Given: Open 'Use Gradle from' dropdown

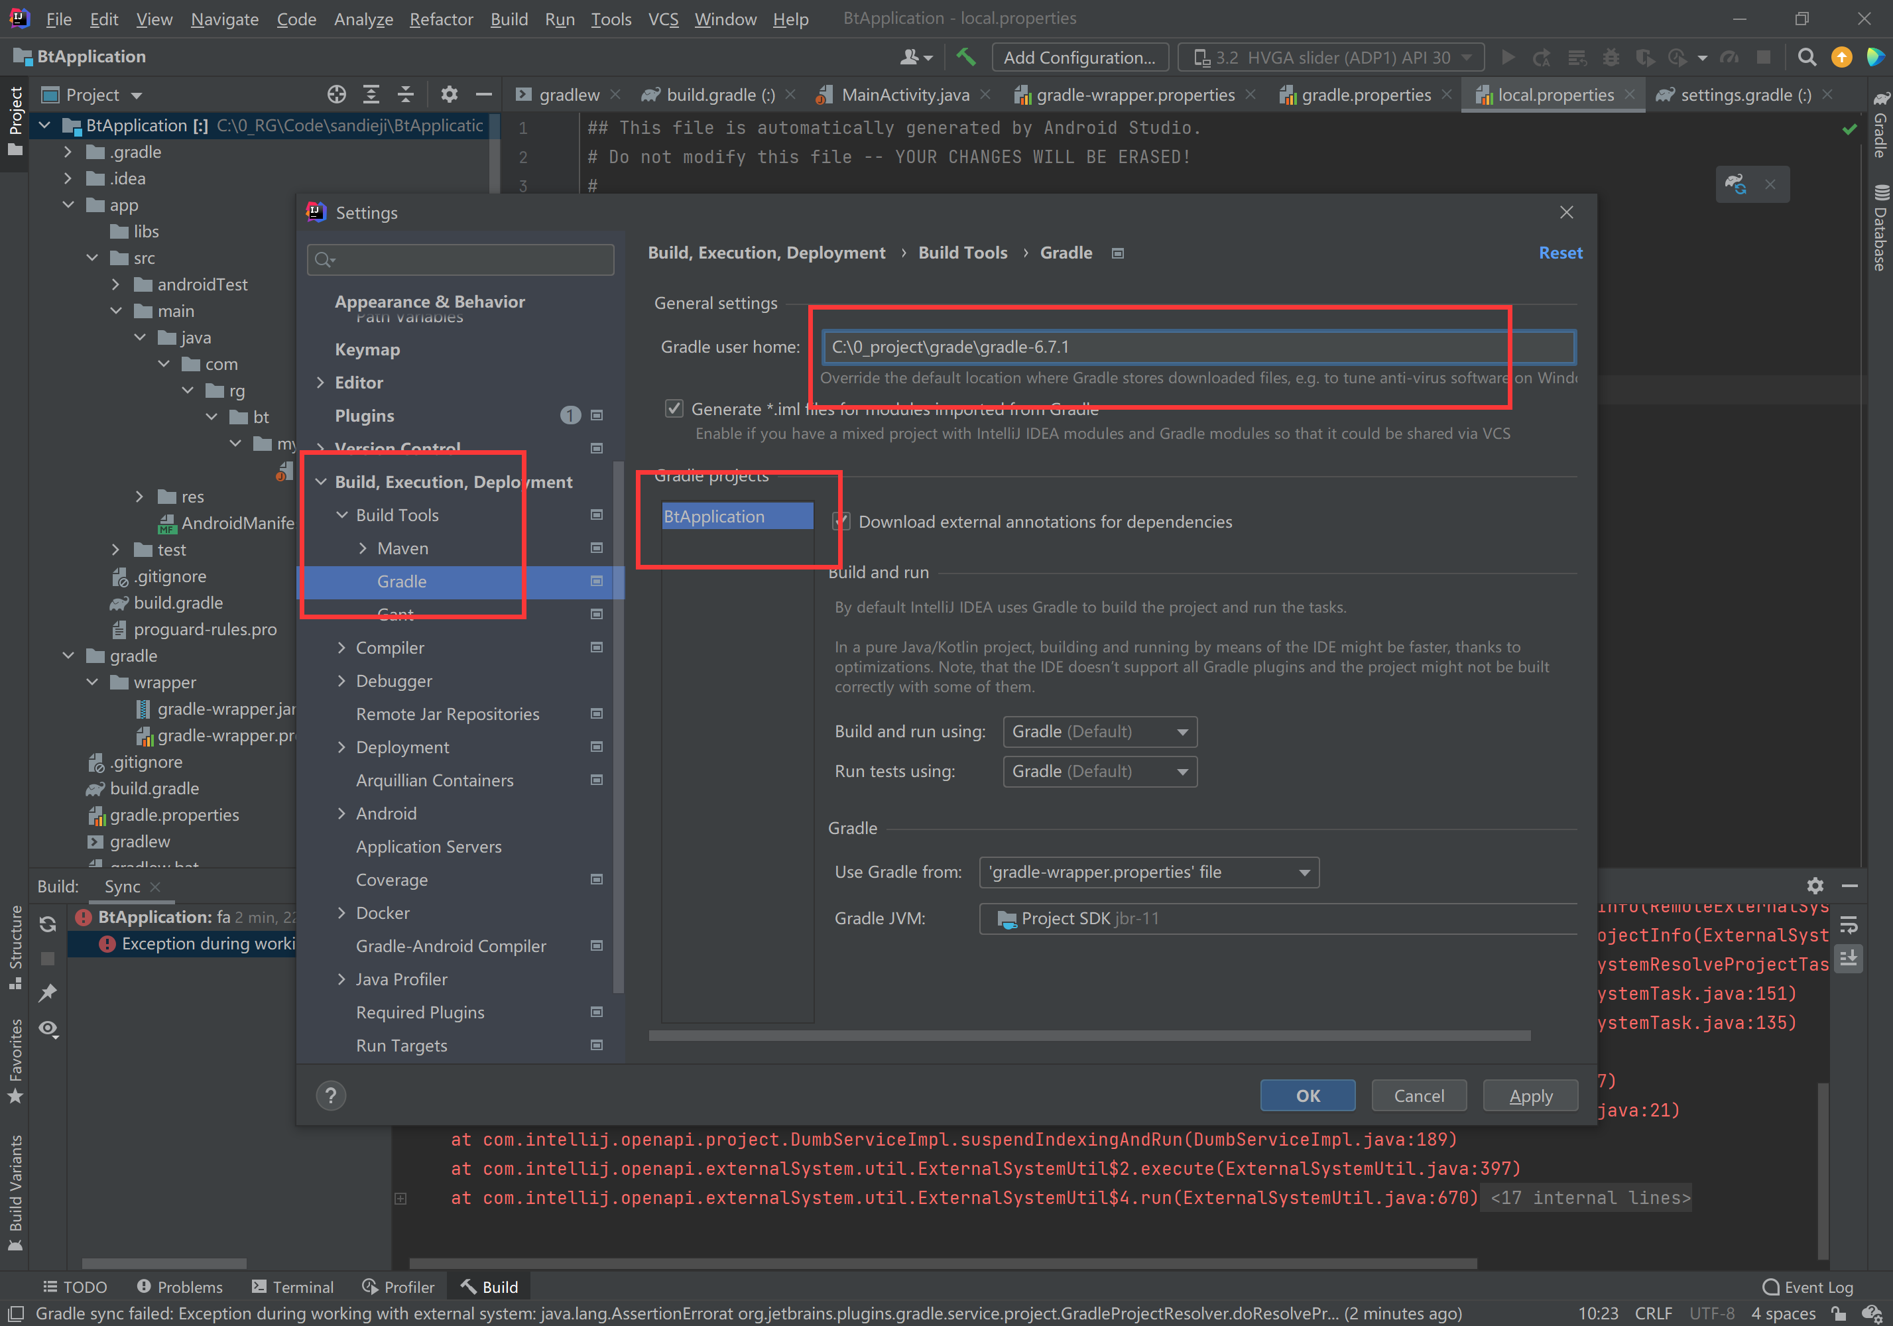Looking at the screenshot, I should [1148, 873].
